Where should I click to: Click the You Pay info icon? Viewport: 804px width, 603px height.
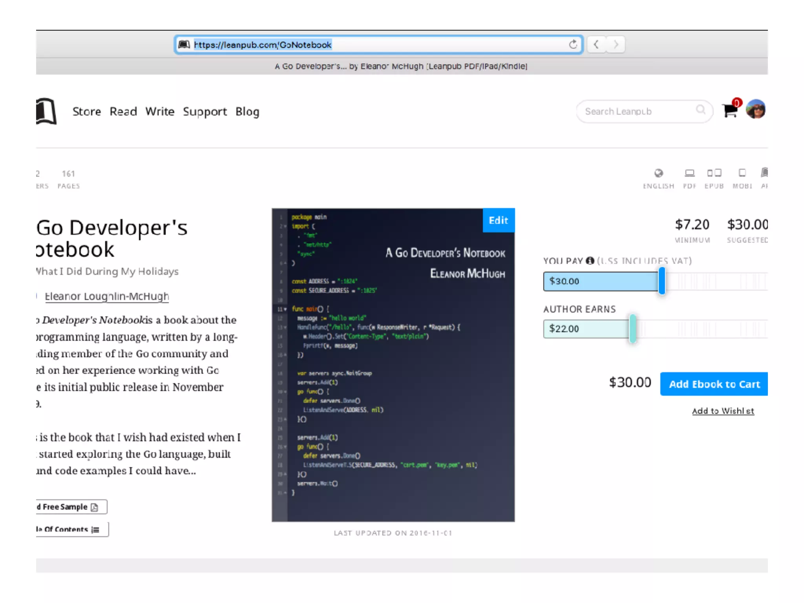(x=590, y=261)
